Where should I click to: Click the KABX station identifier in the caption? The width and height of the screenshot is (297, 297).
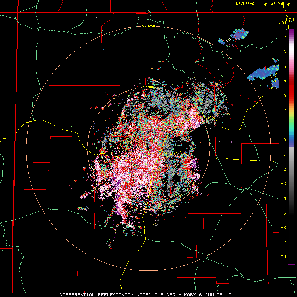[189, 295]
